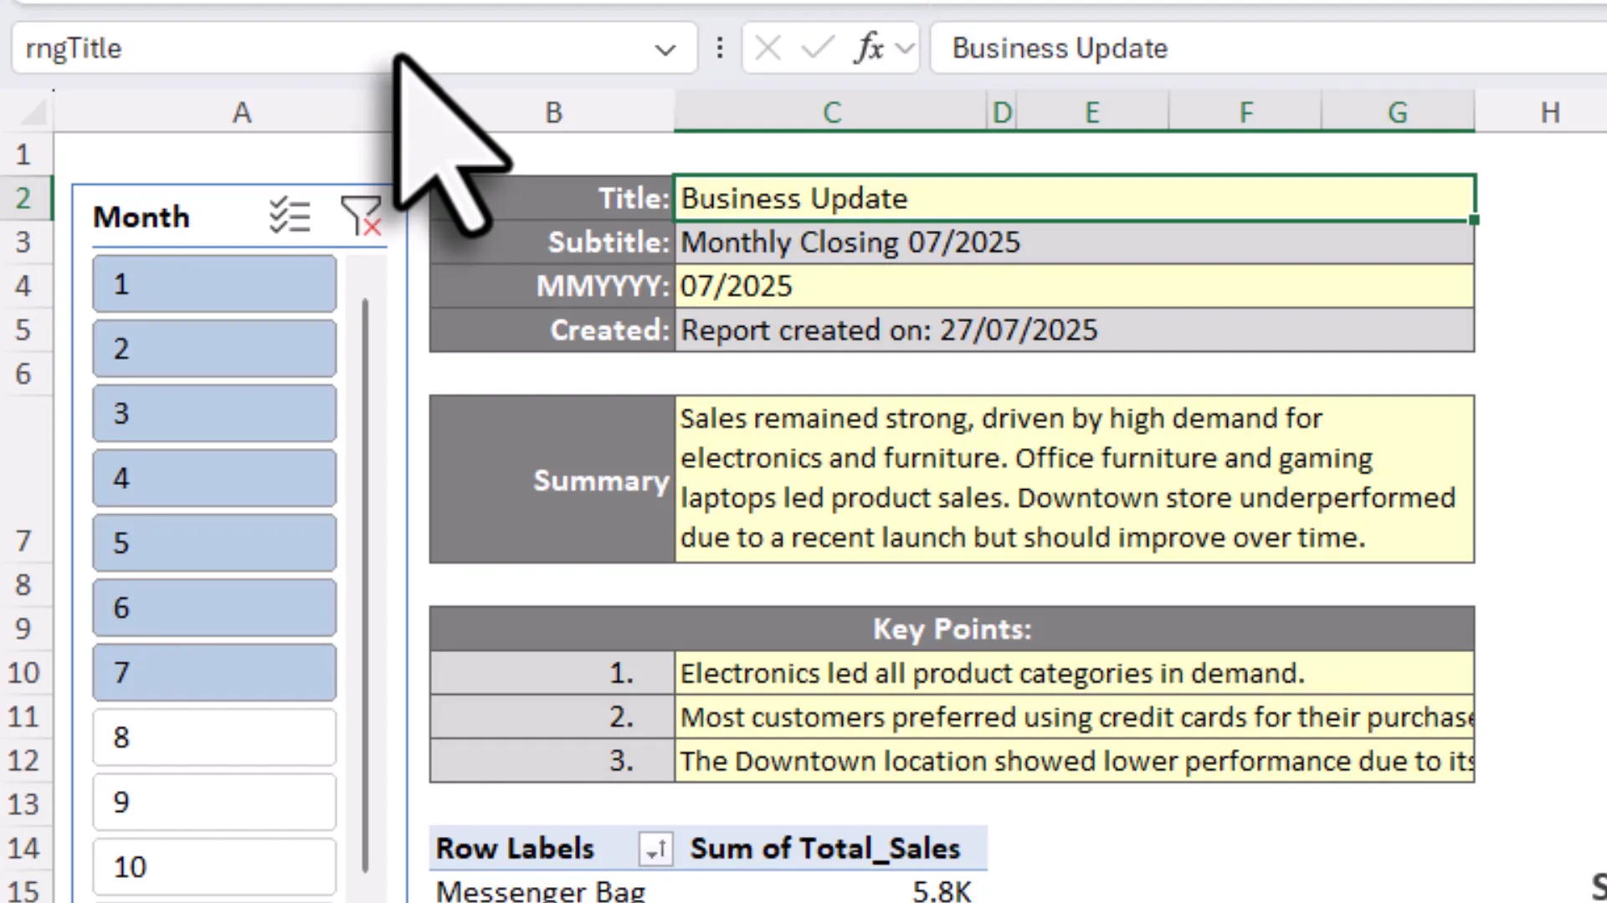1607x903 pixels.
Task: Select row 14 by clicking its header
Action: 25,848
